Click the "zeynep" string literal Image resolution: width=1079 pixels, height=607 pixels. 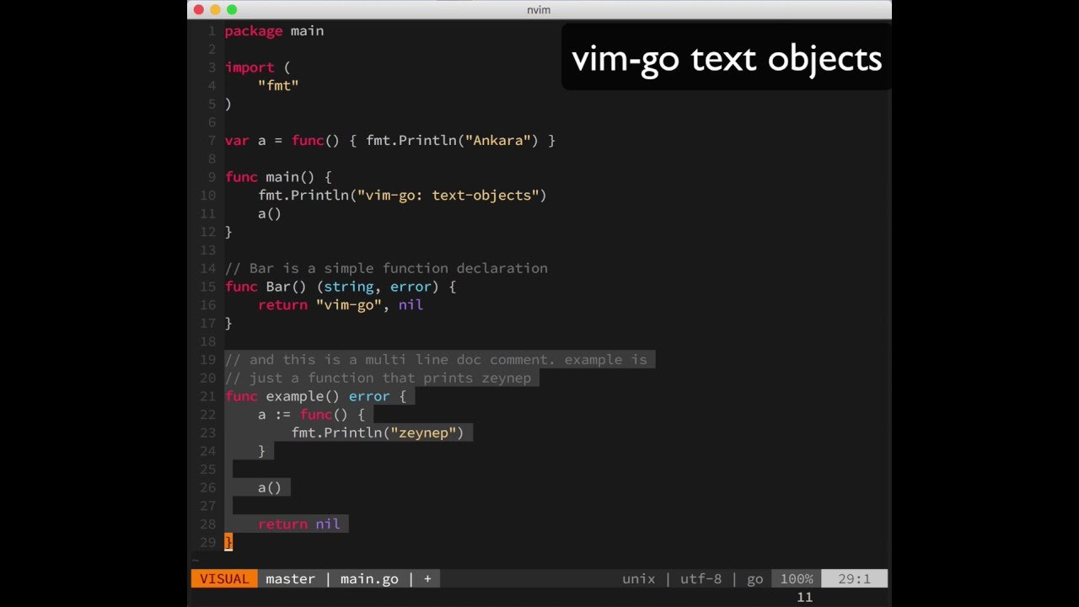[x=423, y=433]
